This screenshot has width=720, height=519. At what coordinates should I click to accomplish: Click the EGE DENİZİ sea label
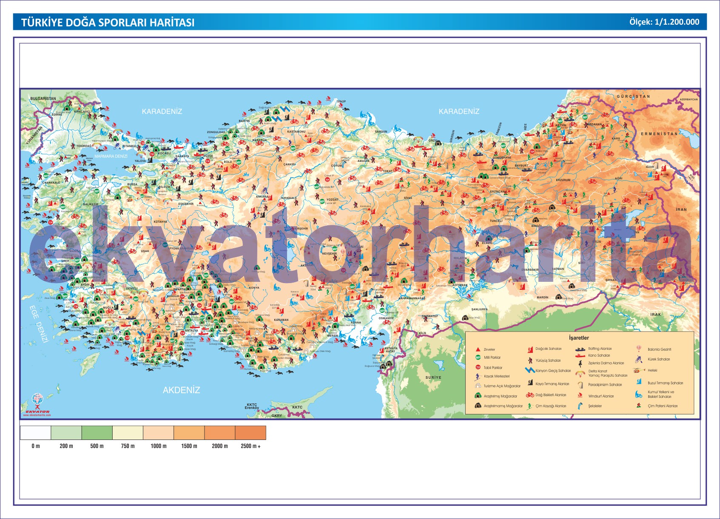[39, 324]
